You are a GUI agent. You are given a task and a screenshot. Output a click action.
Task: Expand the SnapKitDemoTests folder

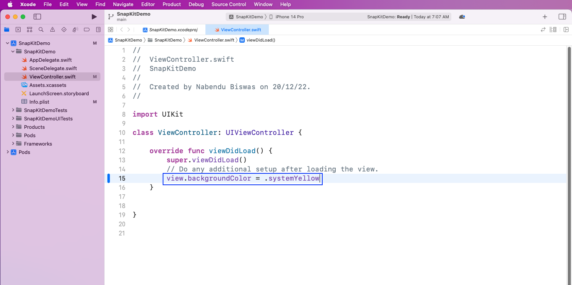tap(13, 110)
